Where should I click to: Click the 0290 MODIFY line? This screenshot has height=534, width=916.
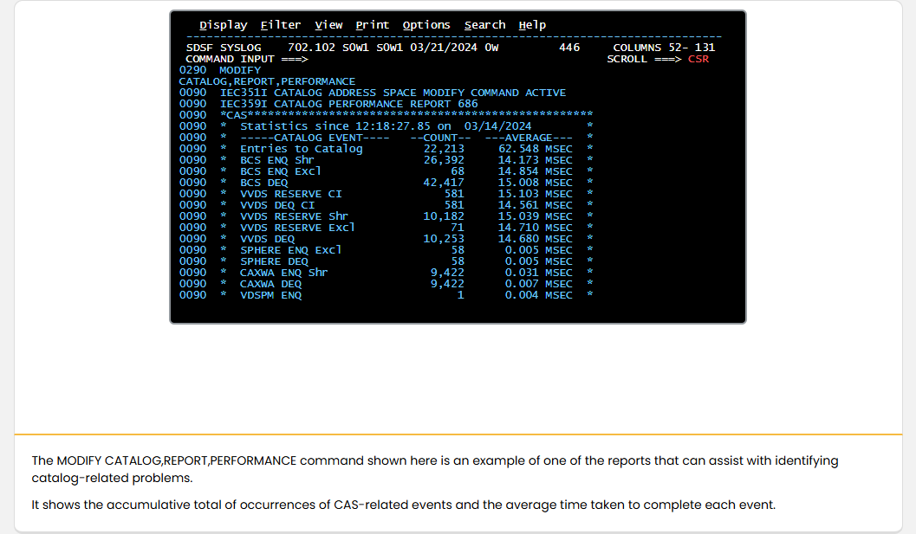point(220,70)
